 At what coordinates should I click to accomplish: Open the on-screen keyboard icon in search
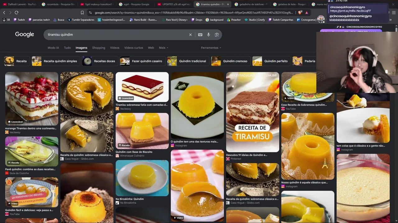(x=200, y=35)
